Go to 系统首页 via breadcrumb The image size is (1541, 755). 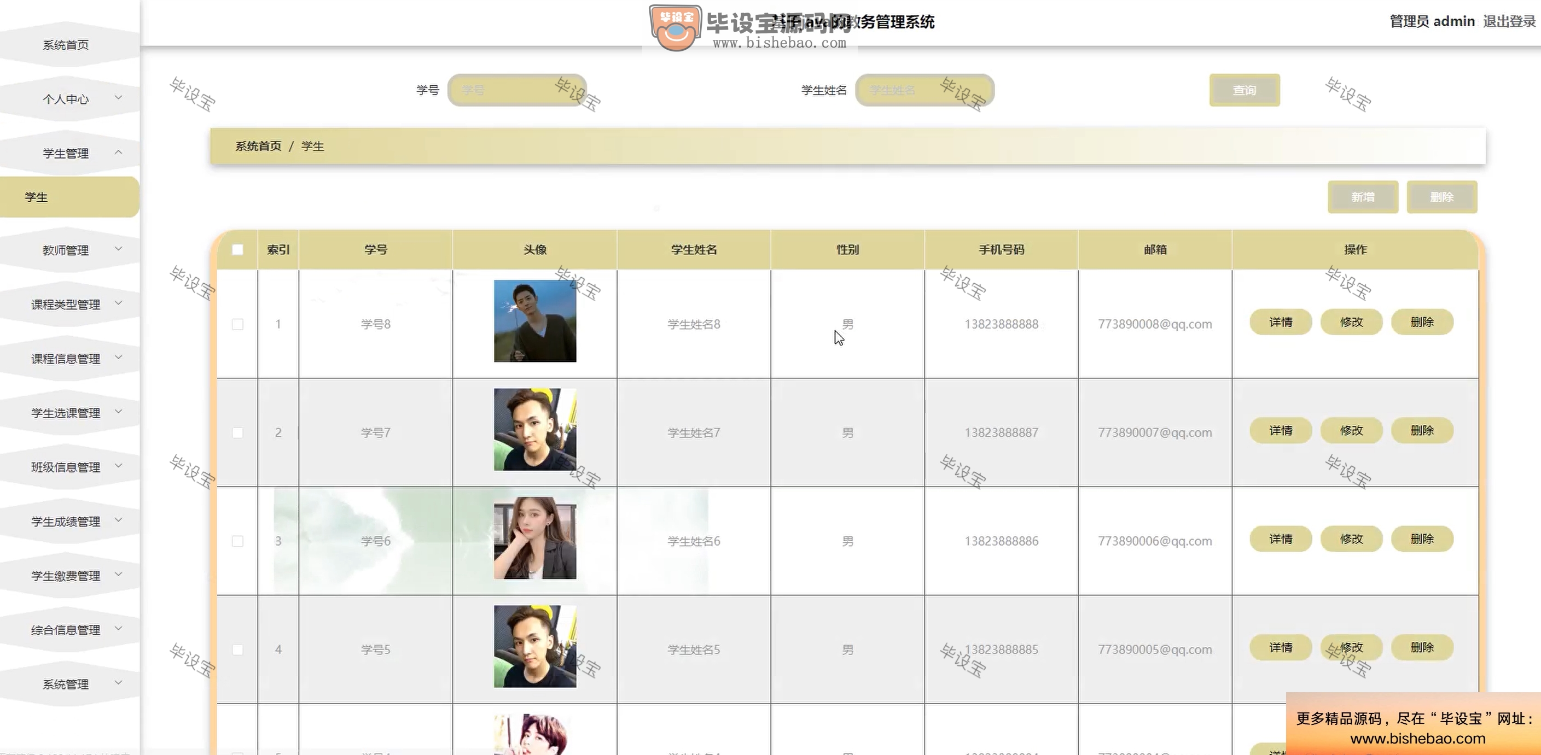coord(258,147)
